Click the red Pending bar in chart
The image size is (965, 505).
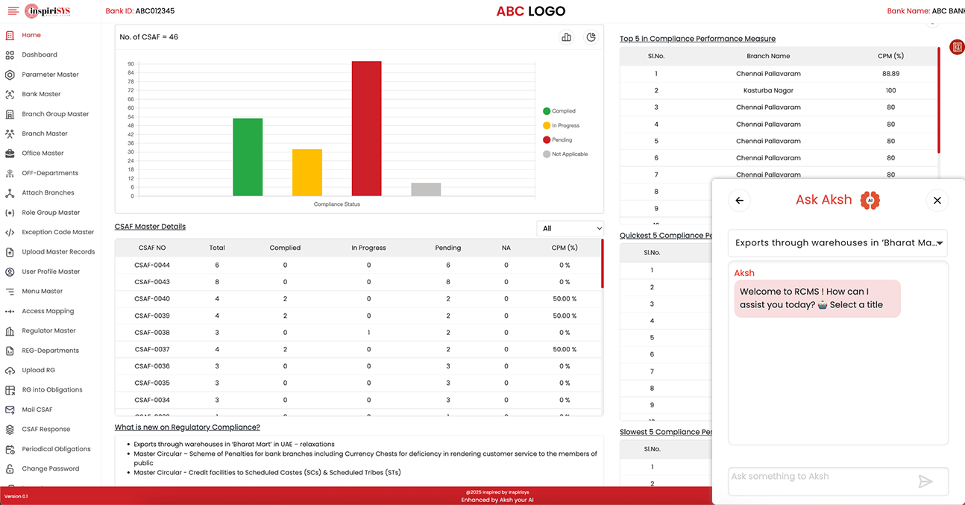click(x=366, y=128)
